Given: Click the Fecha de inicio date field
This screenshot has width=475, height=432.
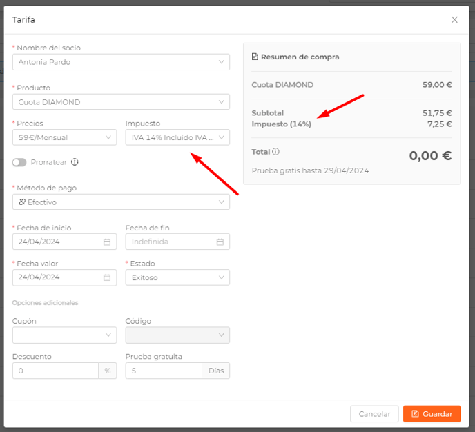Looking at the screenshot, I should click(64, 242).
